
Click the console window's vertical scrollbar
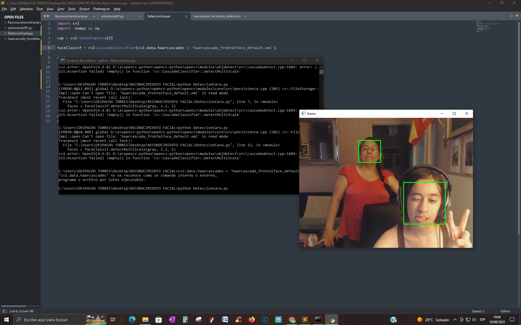321,72
